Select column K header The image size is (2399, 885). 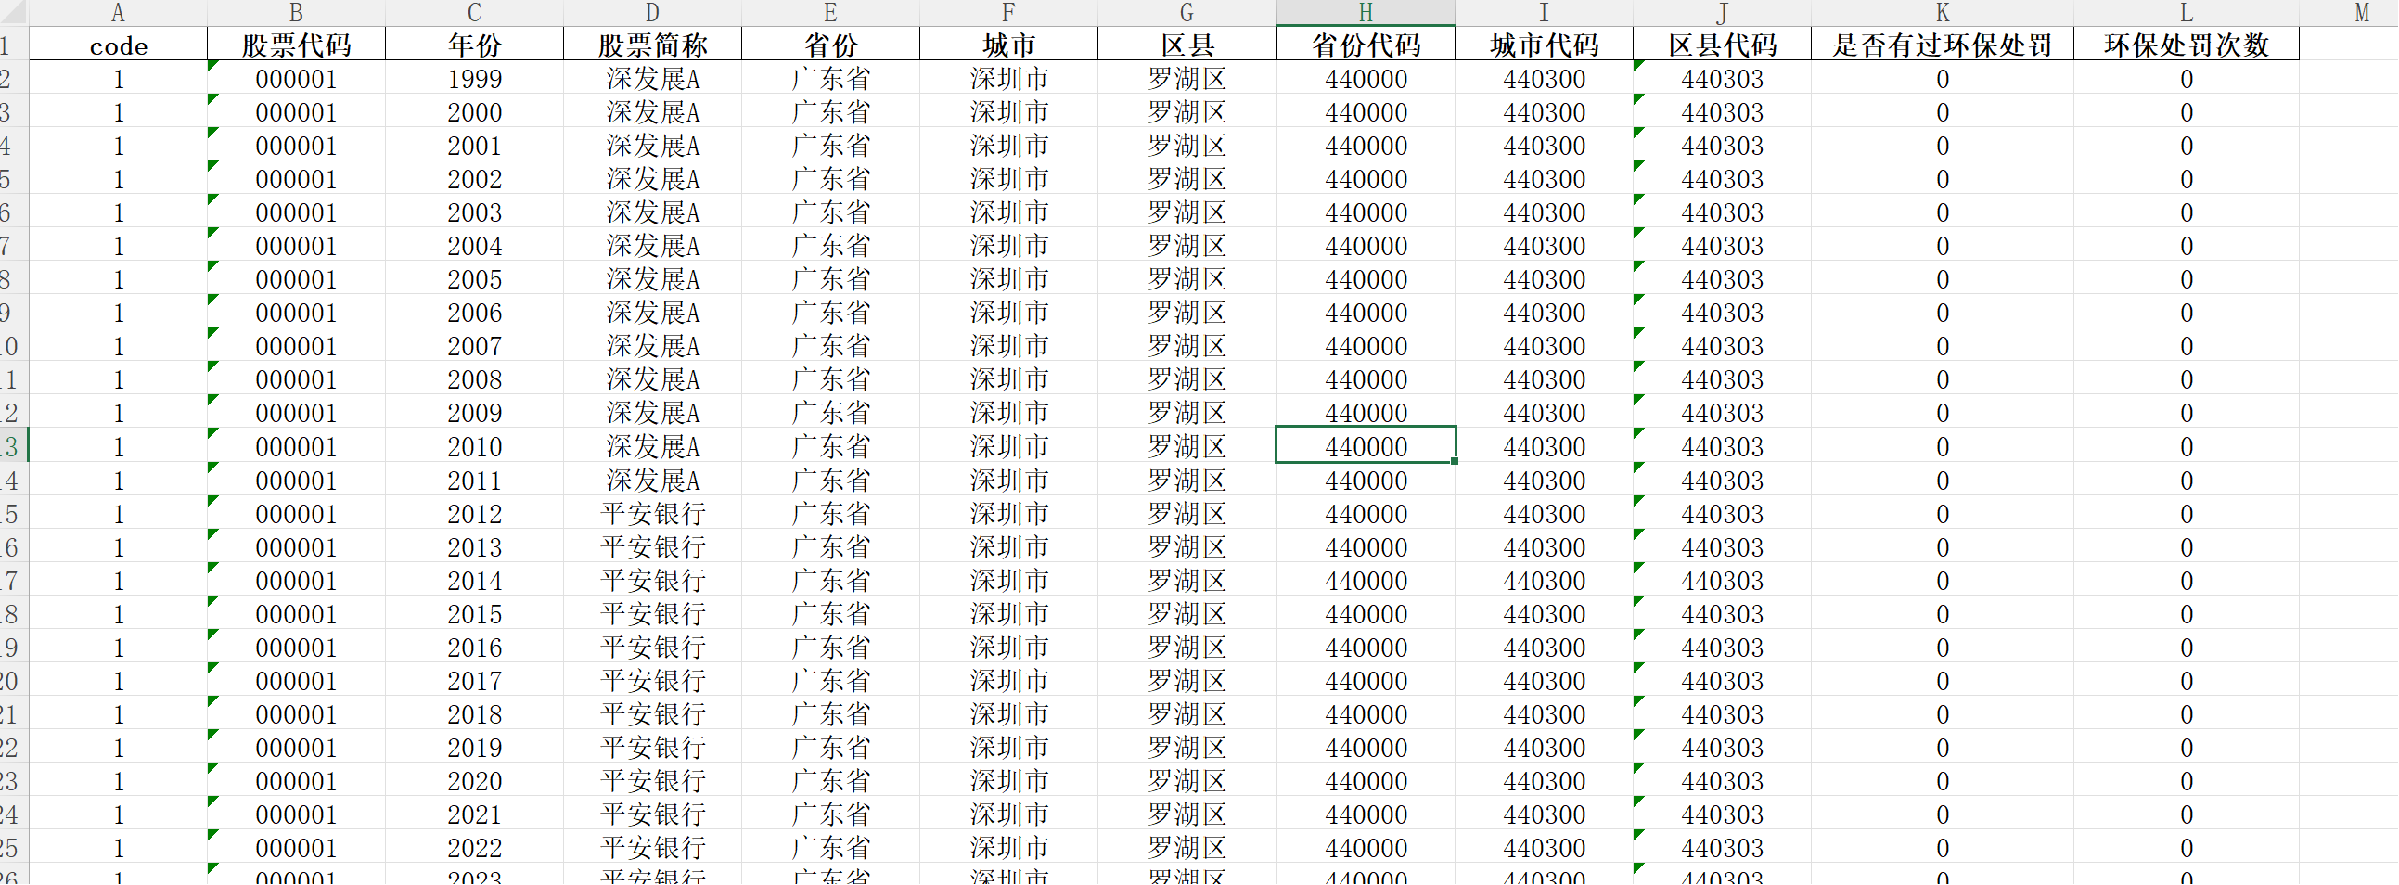click(x=1943, y=12)
